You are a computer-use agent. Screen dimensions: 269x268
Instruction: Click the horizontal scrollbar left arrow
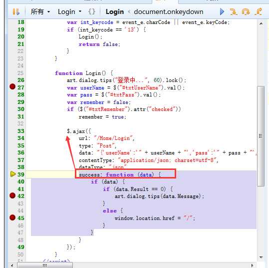click(12, 265)
